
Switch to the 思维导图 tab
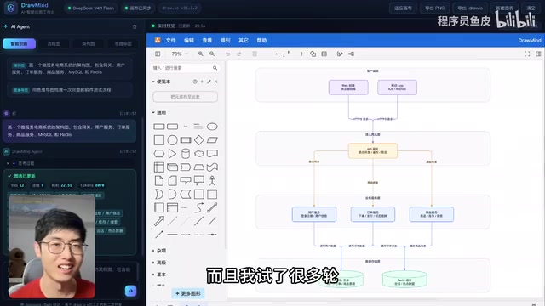(123, 44)
